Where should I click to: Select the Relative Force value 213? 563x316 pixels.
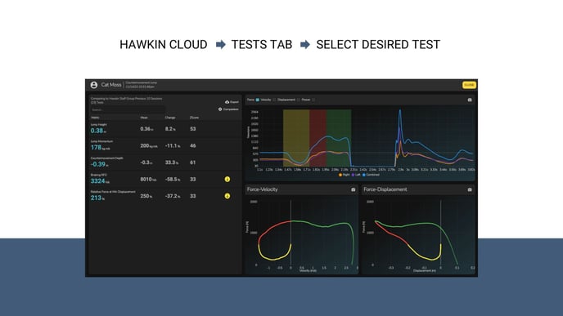(96, 198)
